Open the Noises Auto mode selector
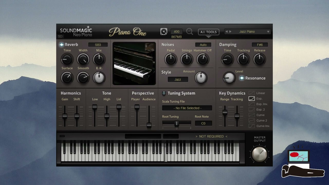Viewport: 329px width, 185px height. click(x=203, y=45)
